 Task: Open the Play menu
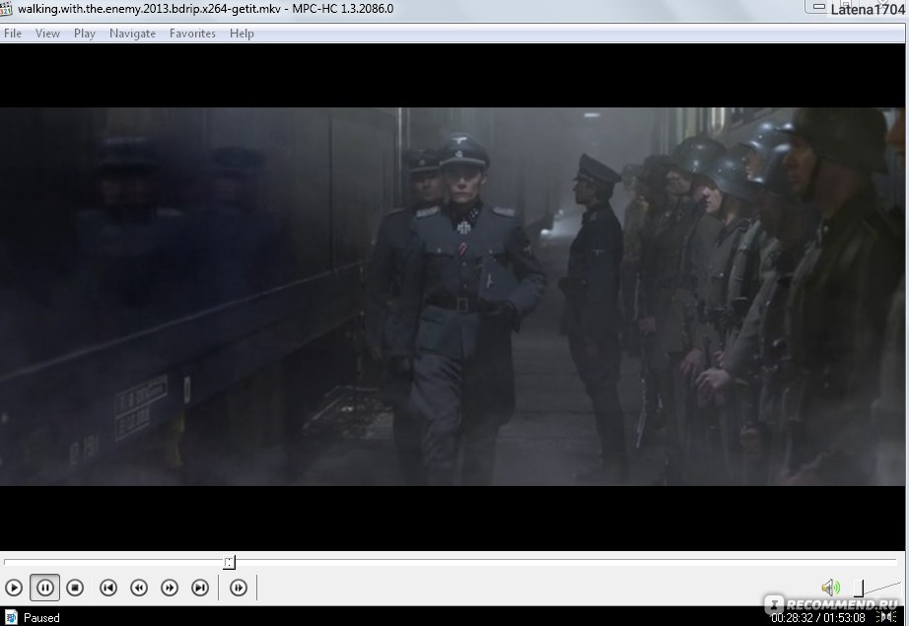coord(85,34)
